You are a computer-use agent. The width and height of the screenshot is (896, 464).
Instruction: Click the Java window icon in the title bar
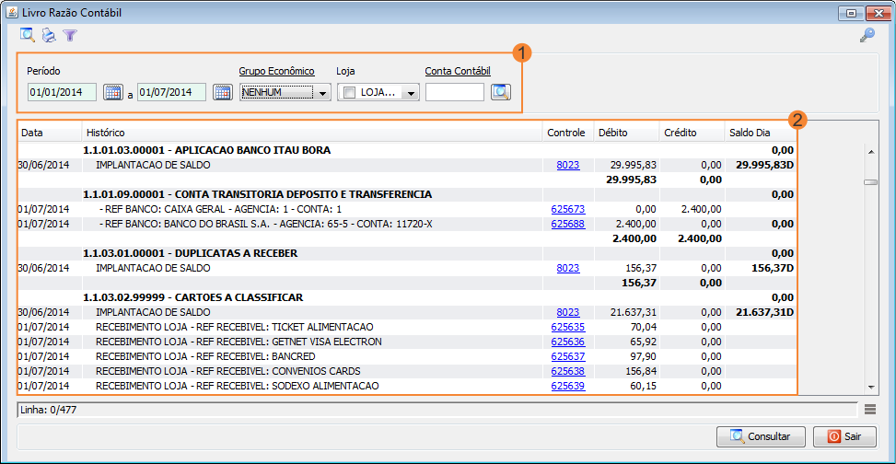[11, 11]
